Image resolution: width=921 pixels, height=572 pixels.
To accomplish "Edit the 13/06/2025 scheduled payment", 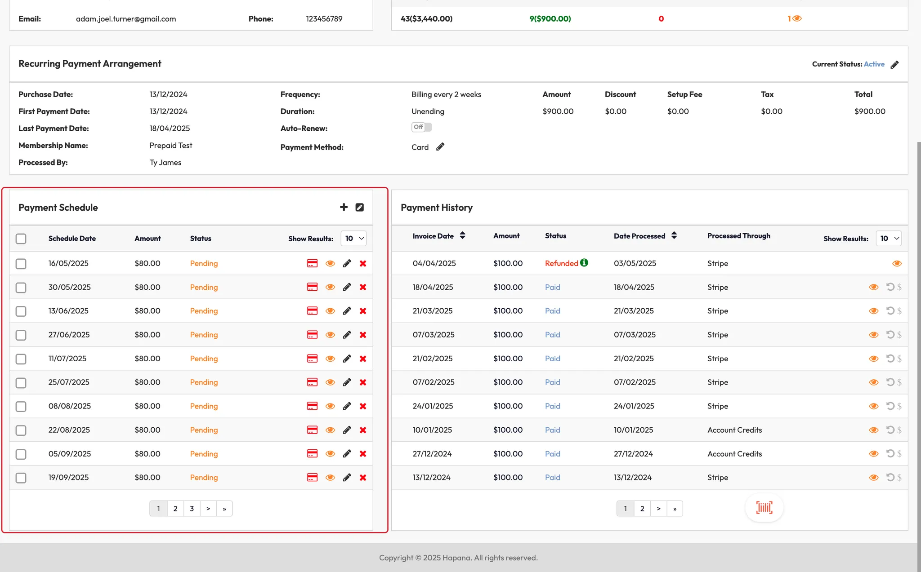I will point(347,311).
